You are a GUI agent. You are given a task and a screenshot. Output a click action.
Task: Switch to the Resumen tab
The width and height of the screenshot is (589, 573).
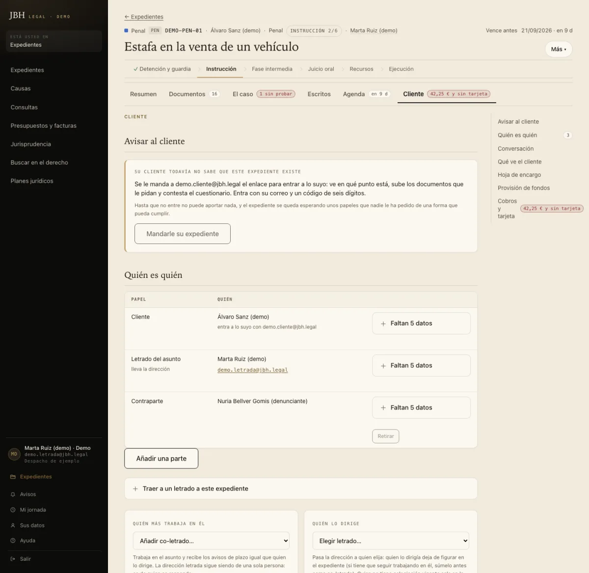143,94
